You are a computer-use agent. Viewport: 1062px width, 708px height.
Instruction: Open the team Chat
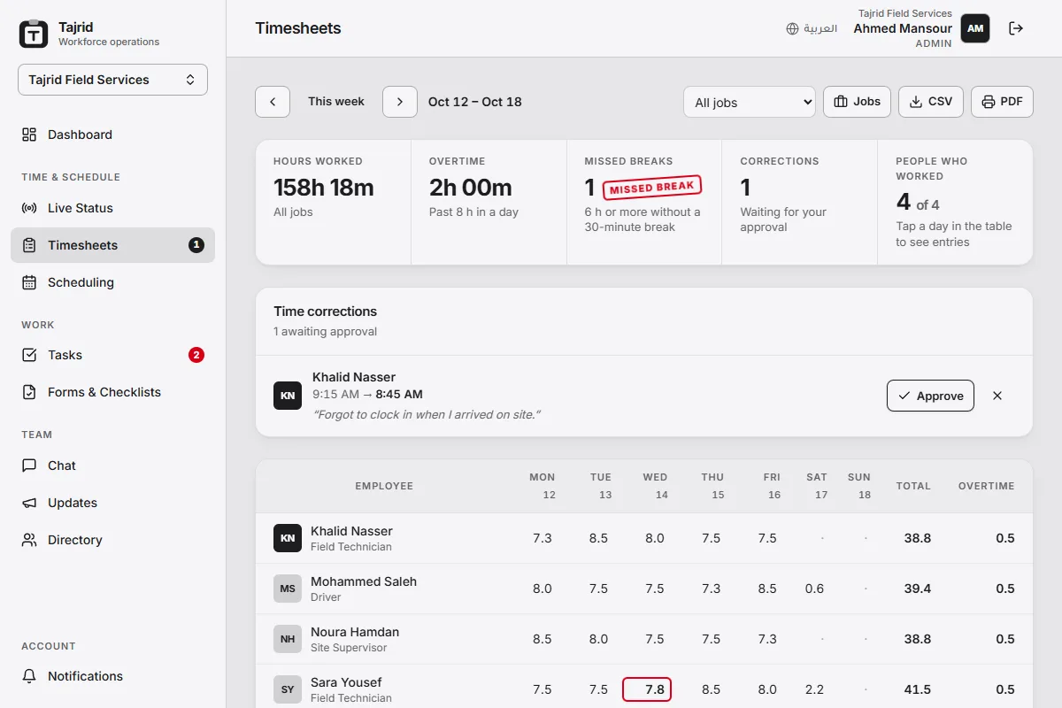tap(112, 466)
